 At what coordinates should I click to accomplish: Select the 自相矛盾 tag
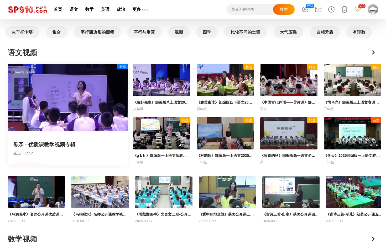pos(325,32)
